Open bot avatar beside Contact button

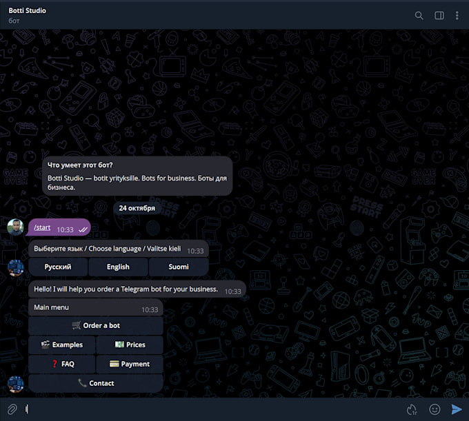point(16,384)
